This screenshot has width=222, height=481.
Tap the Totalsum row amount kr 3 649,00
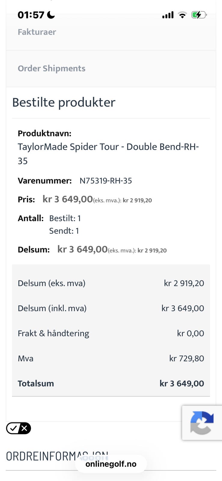pos(182,383)
